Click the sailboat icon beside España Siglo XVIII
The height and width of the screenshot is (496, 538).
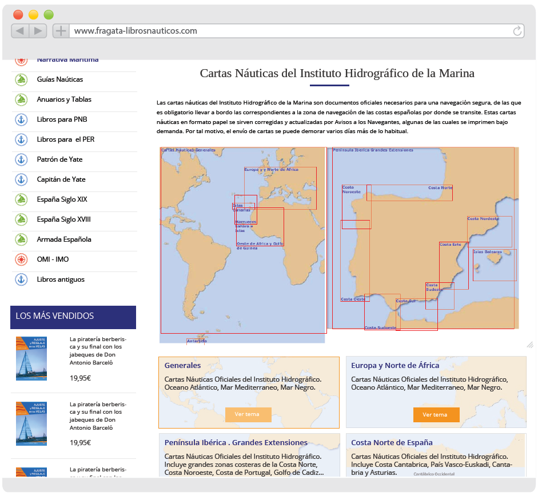click(x=21, y=219)
